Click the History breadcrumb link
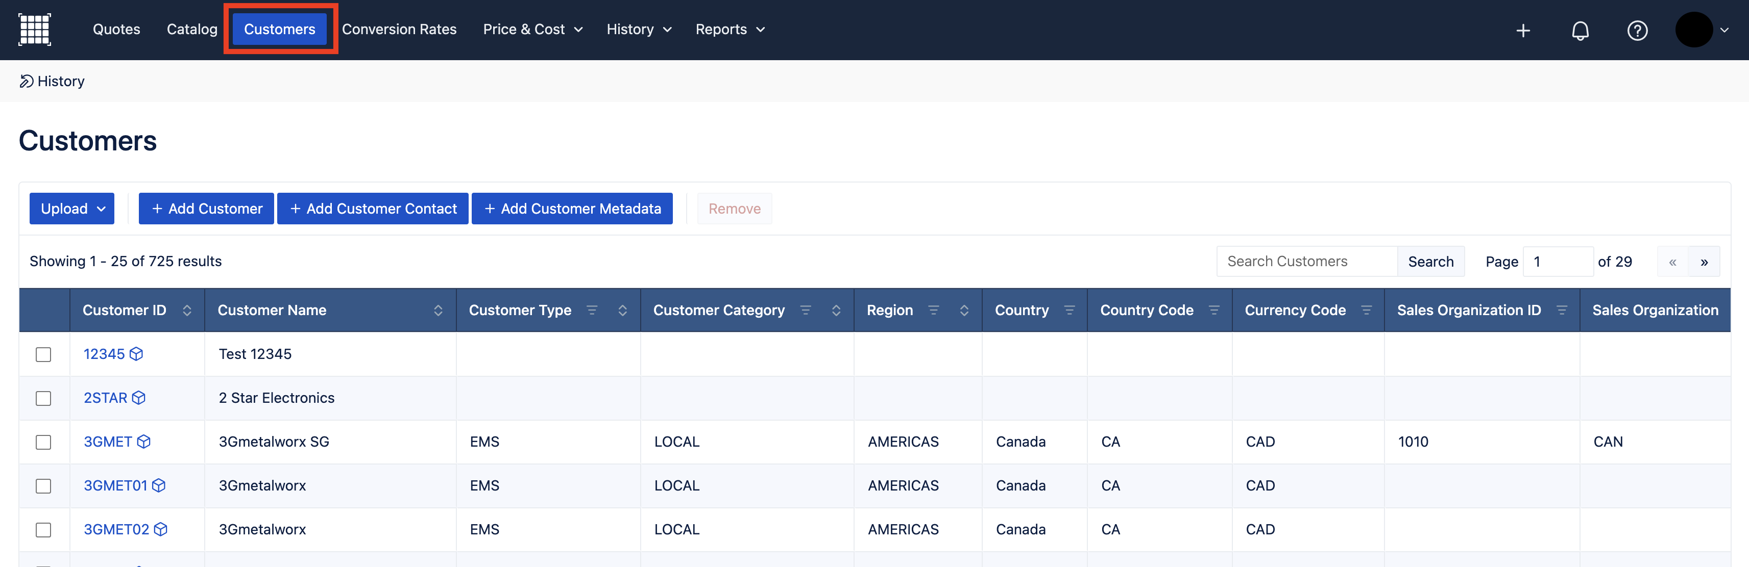The height and width of the screenshot is (567, 1749). click(x=61, y=82)
